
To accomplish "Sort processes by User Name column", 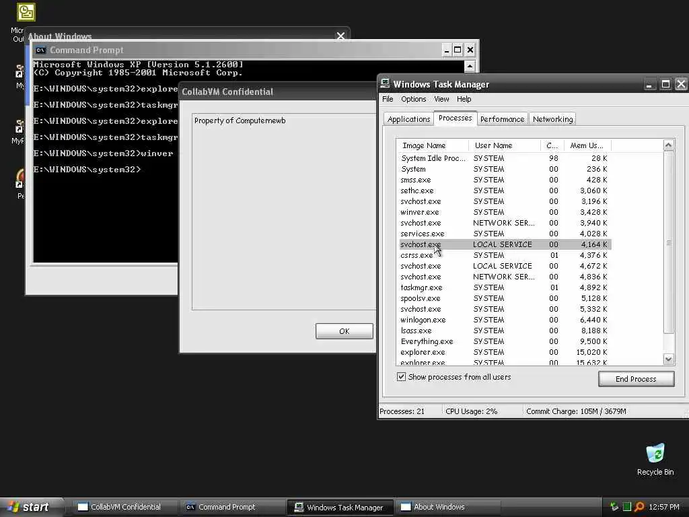I will point(505,145).
